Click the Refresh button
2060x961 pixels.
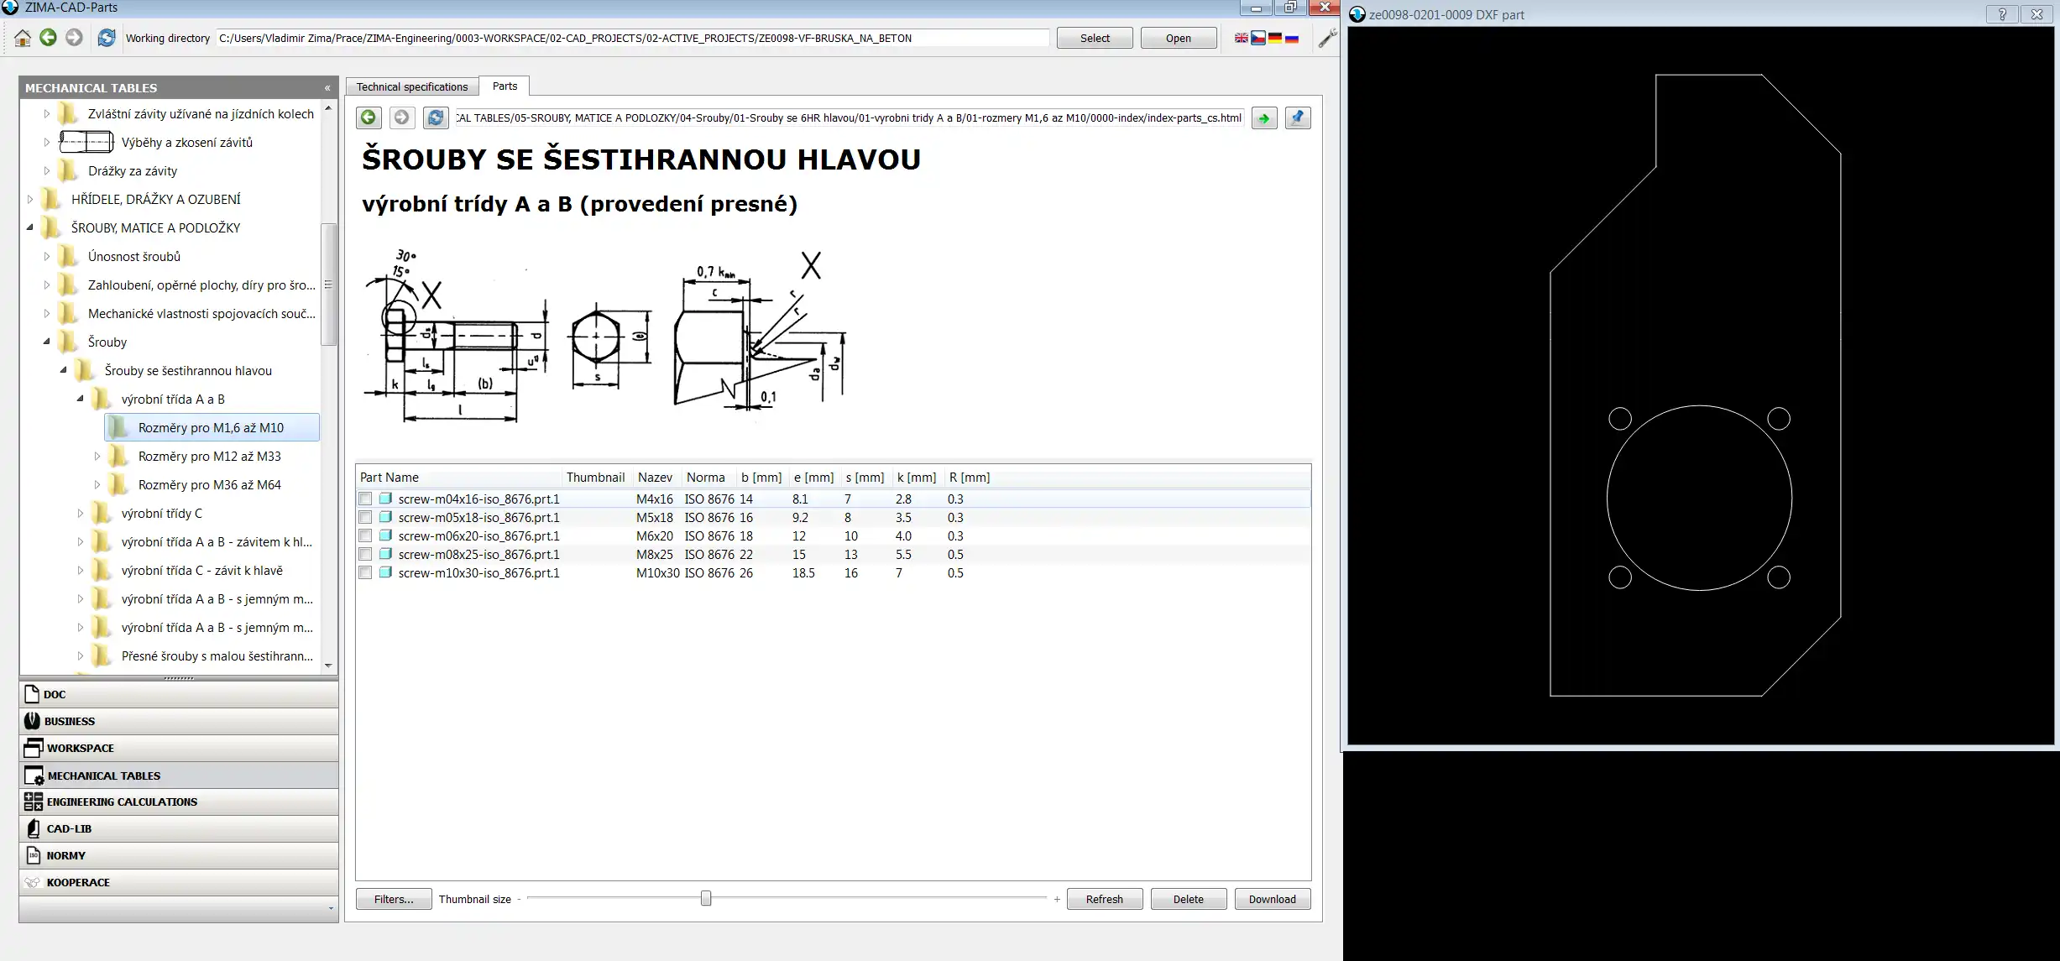click(x=1104, y=898)
